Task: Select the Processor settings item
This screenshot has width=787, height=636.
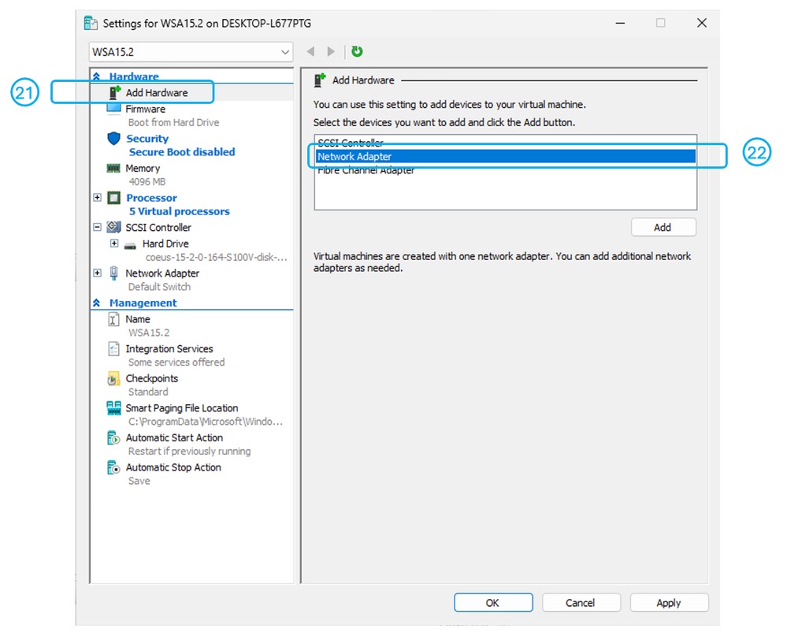Action: 151,198
